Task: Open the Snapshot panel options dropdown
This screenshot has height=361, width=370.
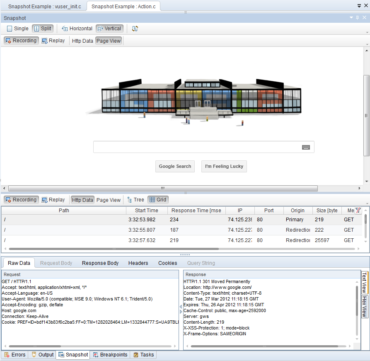Action: (351, 18)
